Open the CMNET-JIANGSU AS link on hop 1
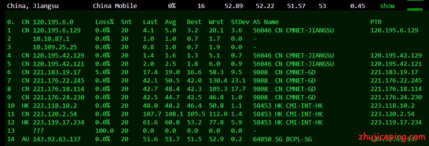429x146 pixels. click(293, 30)
